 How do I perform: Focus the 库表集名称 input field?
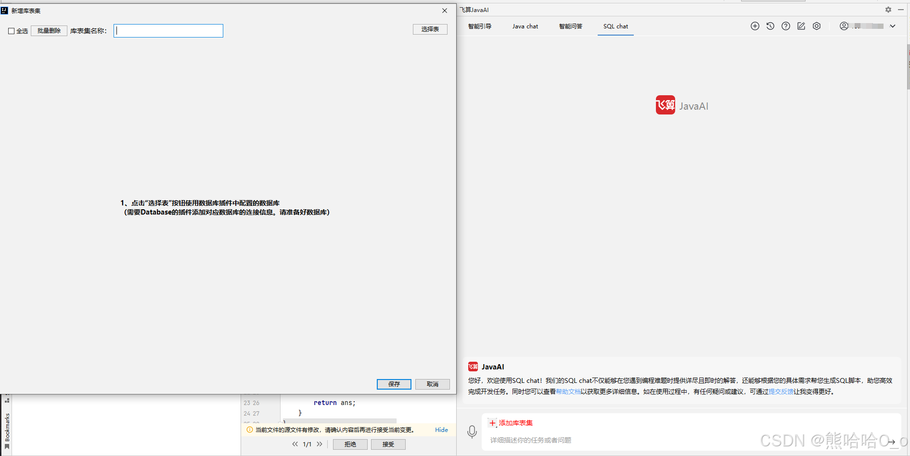[x=168, y=31]
